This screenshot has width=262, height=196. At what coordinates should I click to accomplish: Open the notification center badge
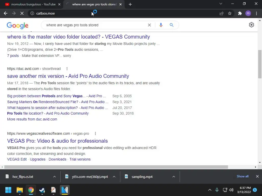pos(255,190)
